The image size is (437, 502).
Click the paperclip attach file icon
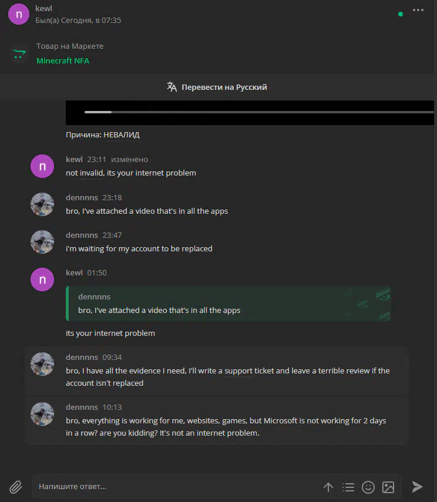pyautogui.click(x=15, y=487)
